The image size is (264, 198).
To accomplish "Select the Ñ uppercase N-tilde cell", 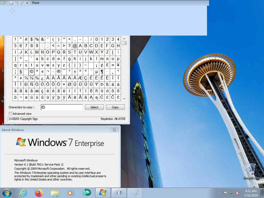I will (31, 84).
